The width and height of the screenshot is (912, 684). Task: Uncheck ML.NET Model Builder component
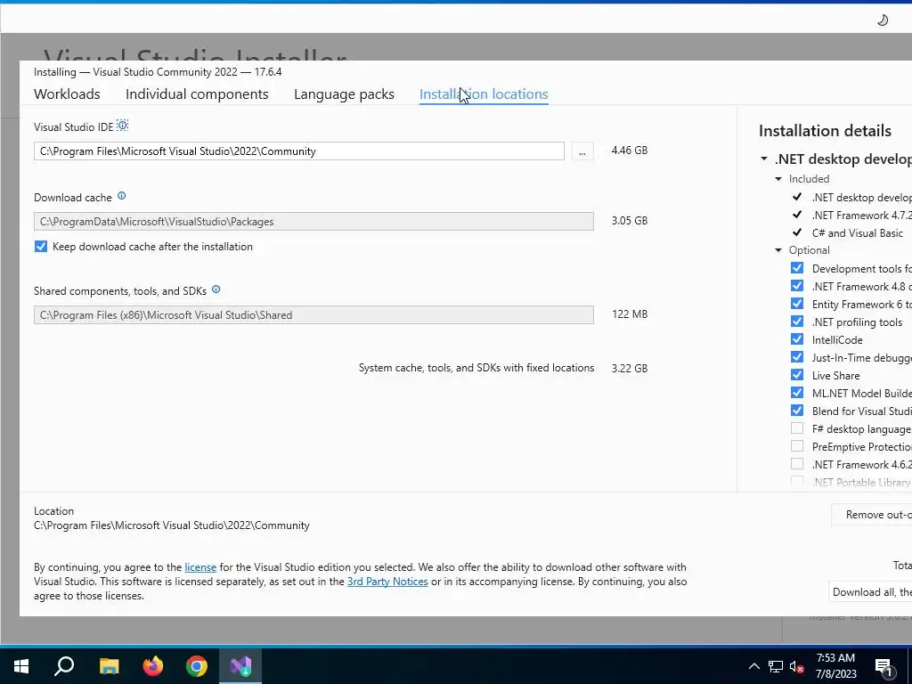pos(797,393)
